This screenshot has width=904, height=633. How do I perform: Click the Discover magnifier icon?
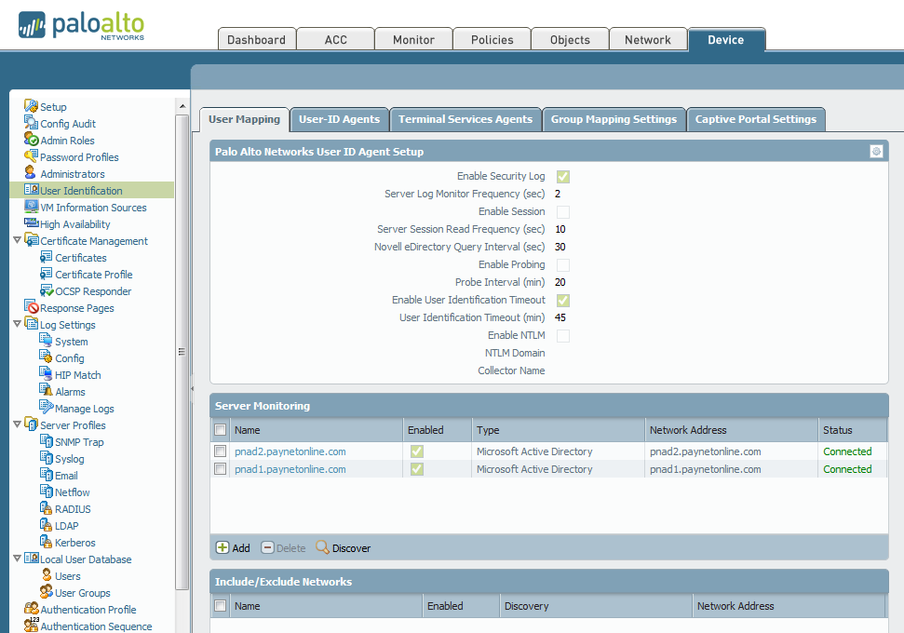(x=322, y=547)
